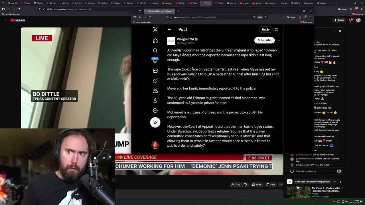
Task: Click Import bookmarks in front window
Action: pos(142,22)
